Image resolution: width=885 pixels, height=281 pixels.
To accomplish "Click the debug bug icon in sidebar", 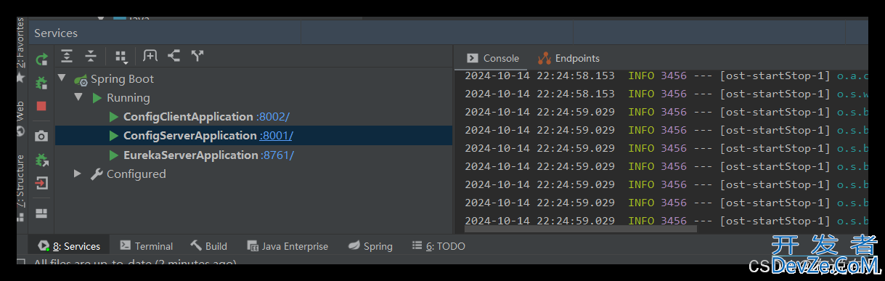I will pyautogui.click(x=41, y=83).
